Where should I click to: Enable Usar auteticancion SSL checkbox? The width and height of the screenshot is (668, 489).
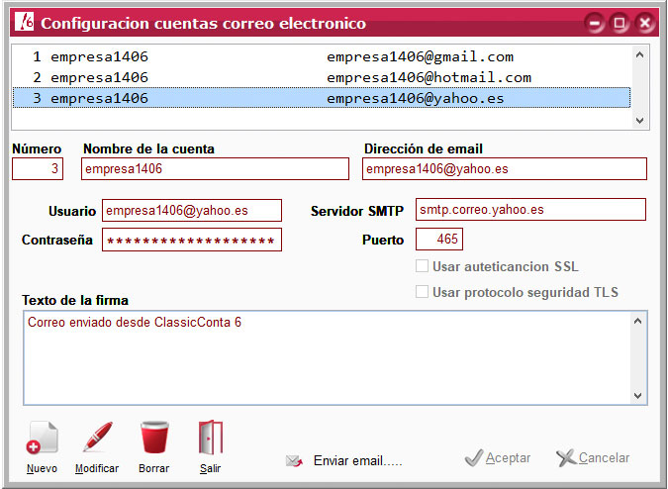[x=422, y=266]
